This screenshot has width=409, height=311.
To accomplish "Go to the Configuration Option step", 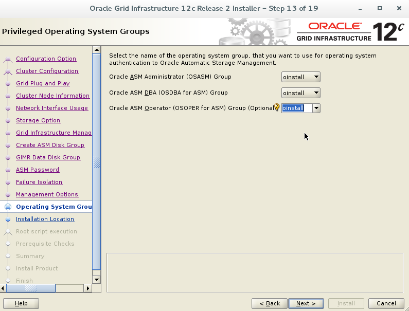I will (46, 59).
